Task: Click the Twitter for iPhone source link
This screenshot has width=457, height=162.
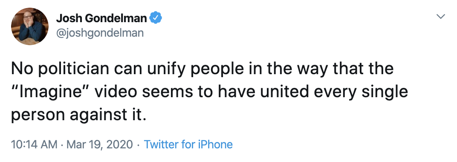Action: point(188,145)
